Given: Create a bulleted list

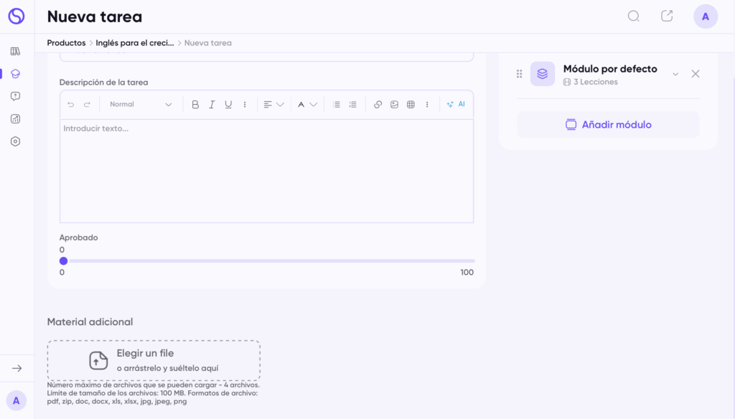Looking at the screenshot, I should (337, 105).
